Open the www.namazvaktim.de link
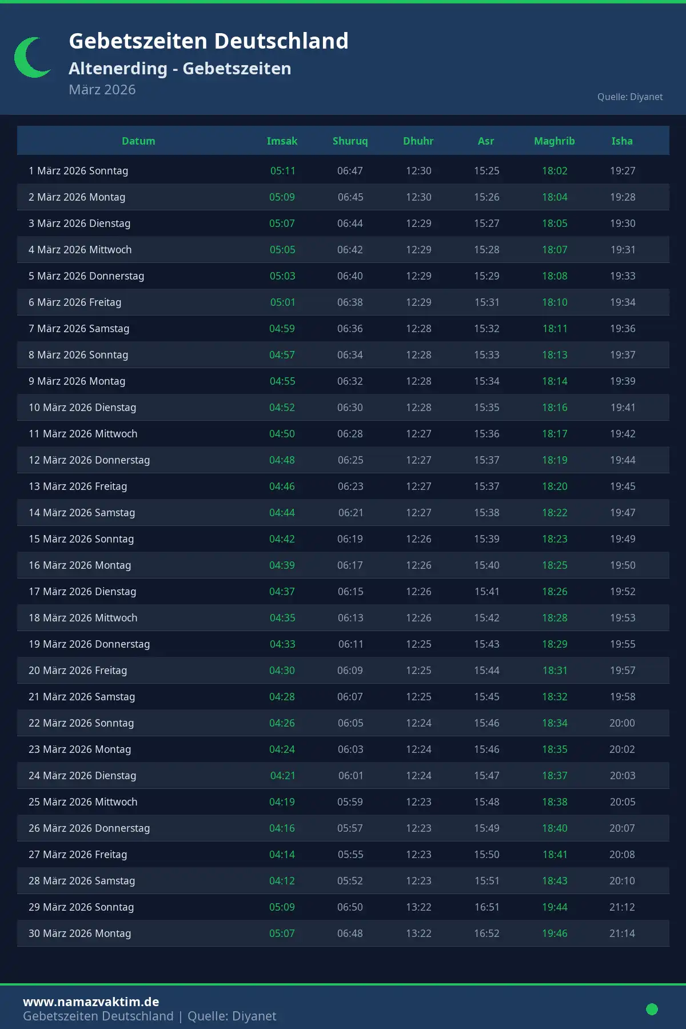This screenshot has width=686, height=1029. [91, 1002]
